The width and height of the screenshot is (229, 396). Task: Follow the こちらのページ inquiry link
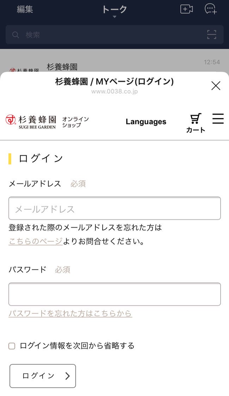[x=35, y=242]
